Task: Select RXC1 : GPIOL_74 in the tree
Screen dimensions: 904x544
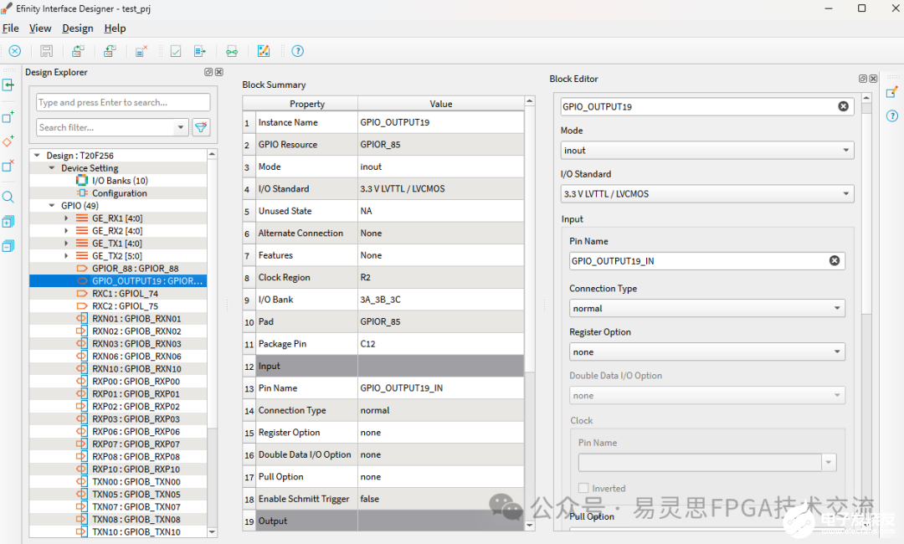Action: (125, 294)
